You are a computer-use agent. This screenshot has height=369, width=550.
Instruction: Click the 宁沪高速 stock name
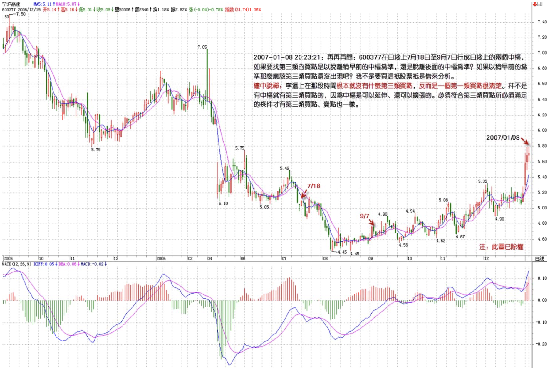pos(11,4)
